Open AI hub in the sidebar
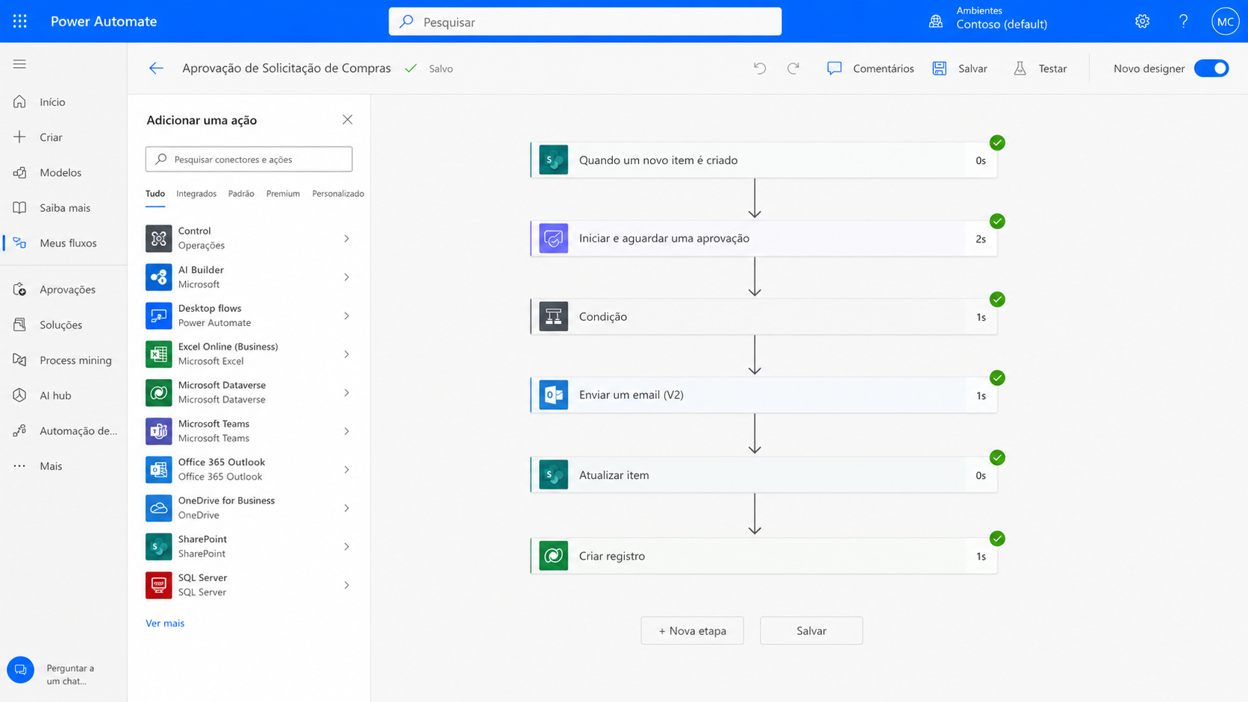 pos(64,395)
